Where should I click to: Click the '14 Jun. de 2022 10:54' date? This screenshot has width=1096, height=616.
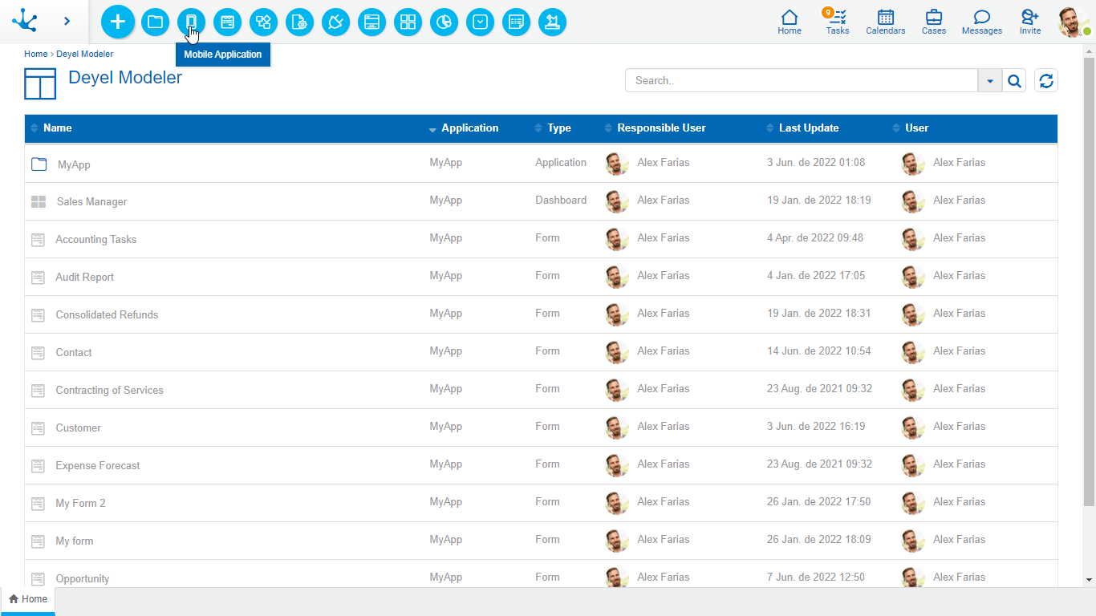[x=818, y=351]
